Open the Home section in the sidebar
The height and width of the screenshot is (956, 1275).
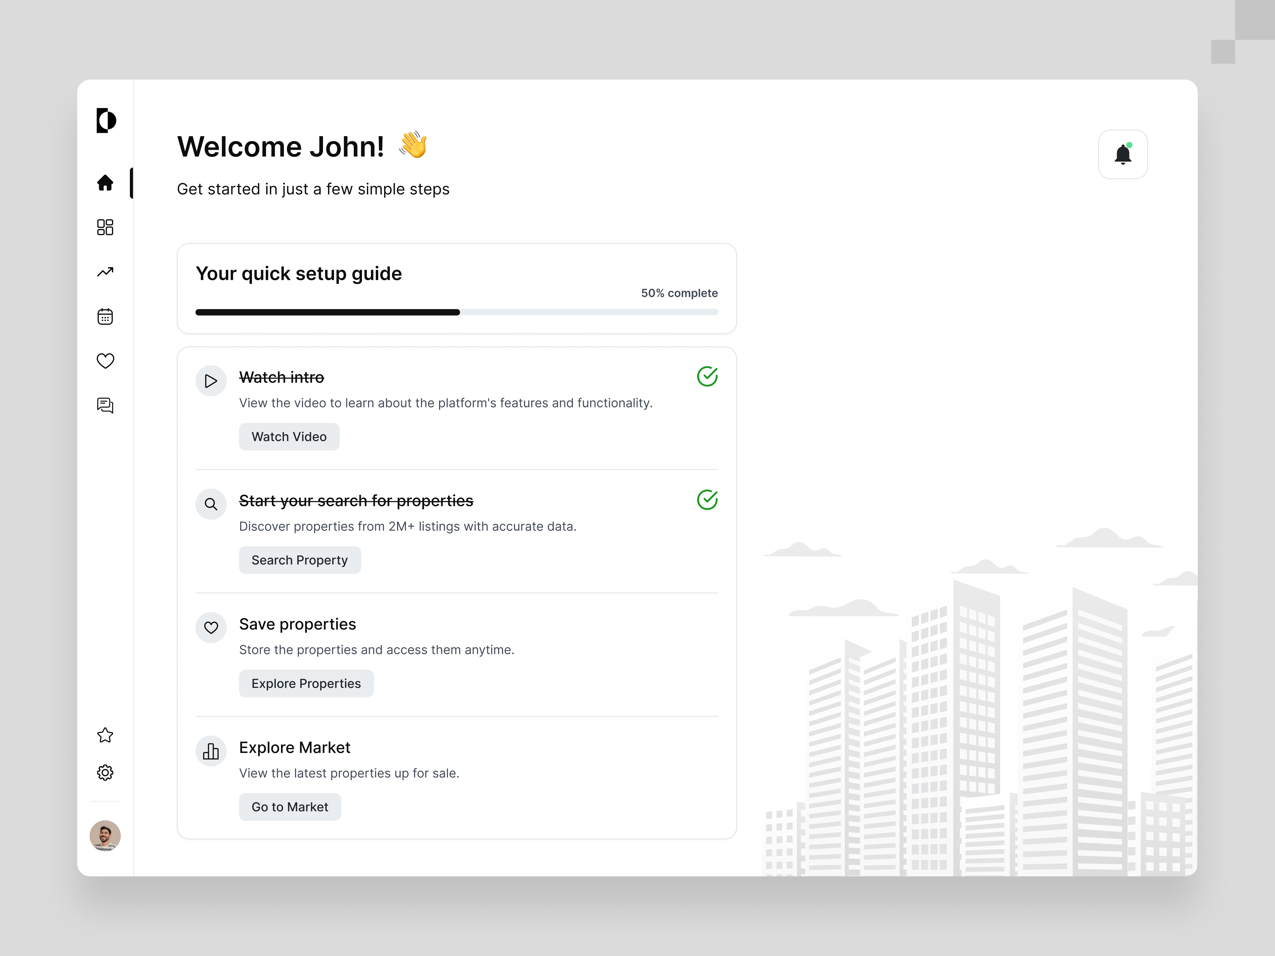(105, 183)
